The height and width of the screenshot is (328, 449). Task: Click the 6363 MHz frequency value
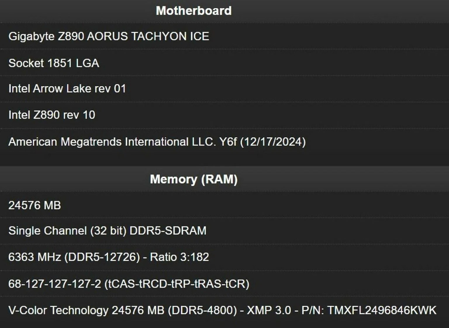pyautogui.click(x=34, y=257)
